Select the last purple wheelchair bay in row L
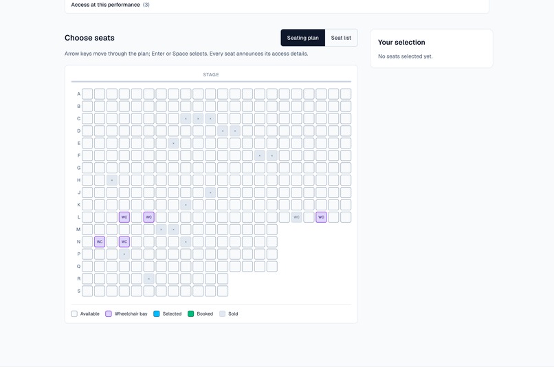 click(321, 217)
